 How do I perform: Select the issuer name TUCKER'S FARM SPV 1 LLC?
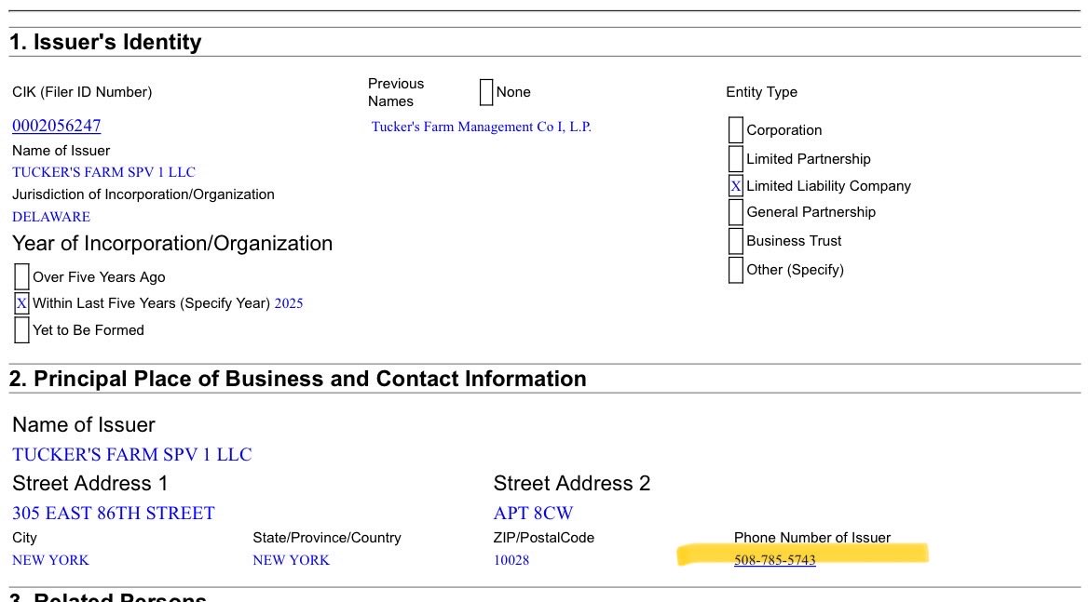pos(103,171)
